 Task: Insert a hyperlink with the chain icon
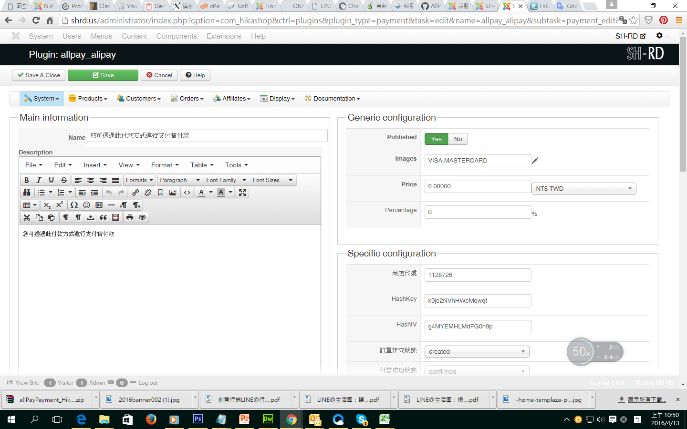(135, 193)
